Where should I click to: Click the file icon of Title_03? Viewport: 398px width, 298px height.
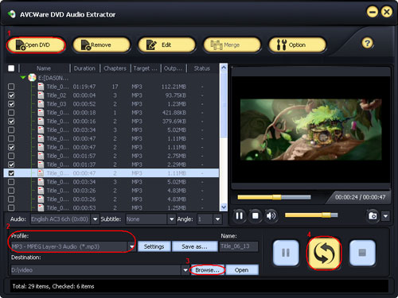pos(41,104)
